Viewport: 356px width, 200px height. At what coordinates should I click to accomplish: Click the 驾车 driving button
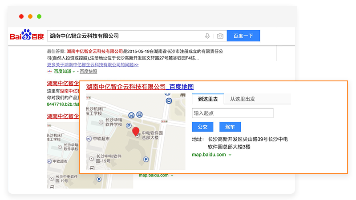click(x=230, y=127)
